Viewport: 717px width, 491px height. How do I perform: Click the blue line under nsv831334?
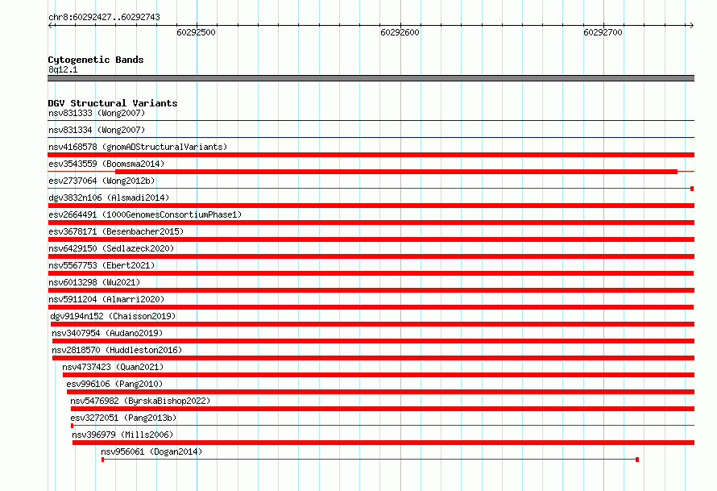(x=371, y=137)
